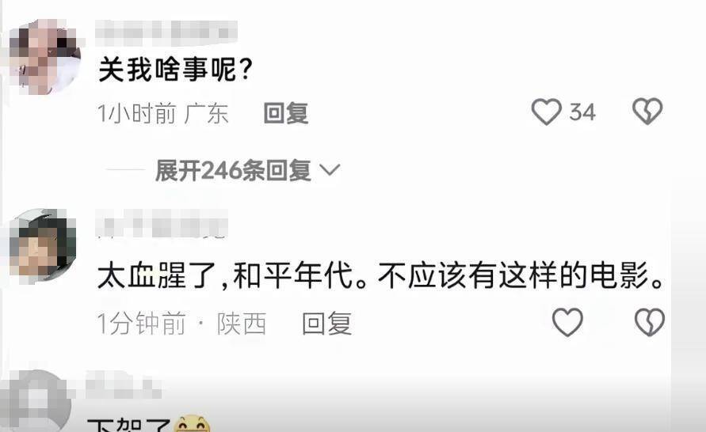Dislike the 关我啥事呢 comment
The height and width of the screenshot is (432, 706).
647,111
